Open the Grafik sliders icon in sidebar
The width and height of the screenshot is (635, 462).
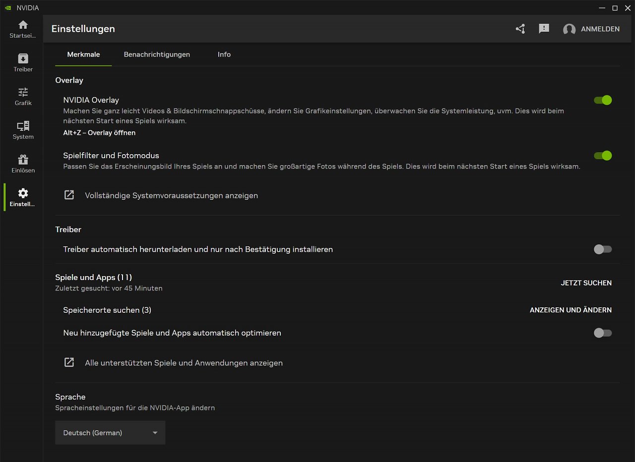pos(23,92)
